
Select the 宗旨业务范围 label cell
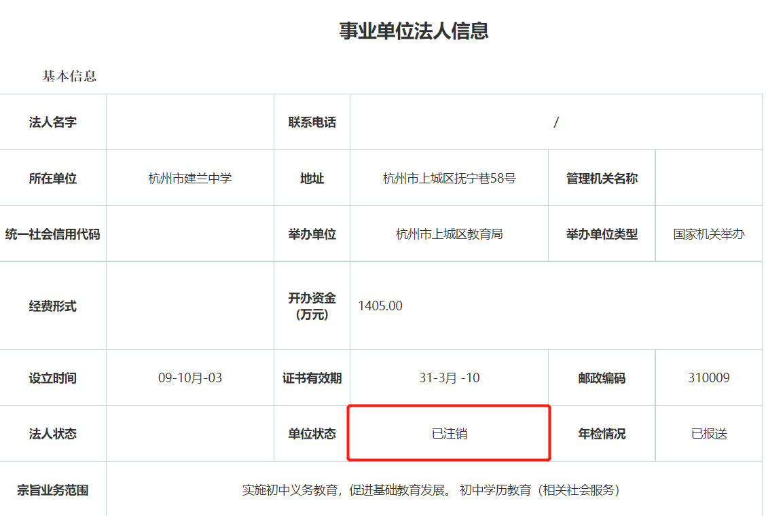(x=53, y=490)
